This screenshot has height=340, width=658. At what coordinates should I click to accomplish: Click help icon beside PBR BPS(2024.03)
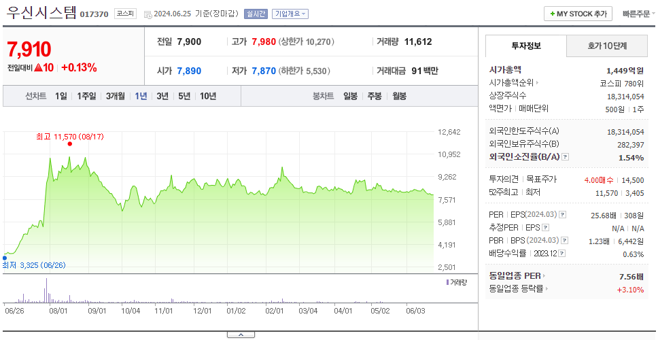click(x=566, y=241)
